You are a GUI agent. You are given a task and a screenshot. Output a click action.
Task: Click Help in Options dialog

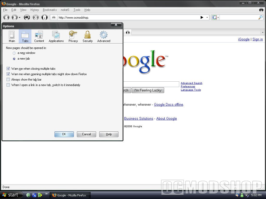(x=109, y=134)
